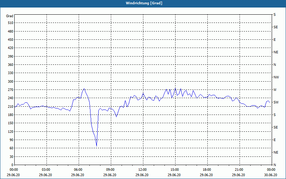This screenshot has width=286, height=179.
Task: Select the "06:00" time label
Action: click(x=78, y=170)
